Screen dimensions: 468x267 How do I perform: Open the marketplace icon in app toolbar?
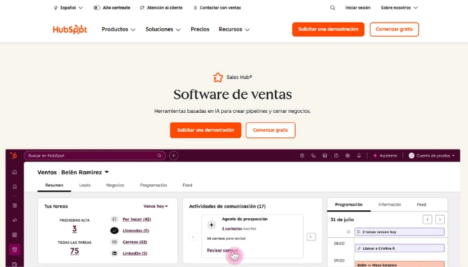(325, 156)
